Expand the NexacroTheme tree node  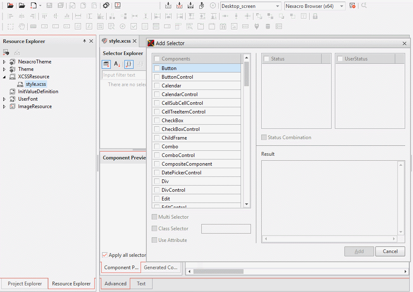[x=5, y=62]
